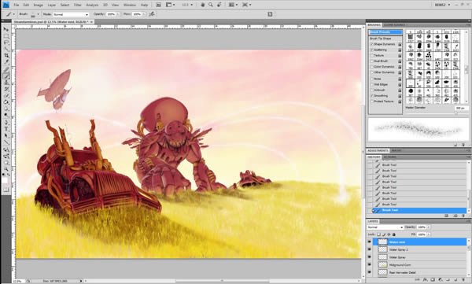
Task: Select Brush Tip Shape in Brushes panel
Action: [x=381, y=39]
